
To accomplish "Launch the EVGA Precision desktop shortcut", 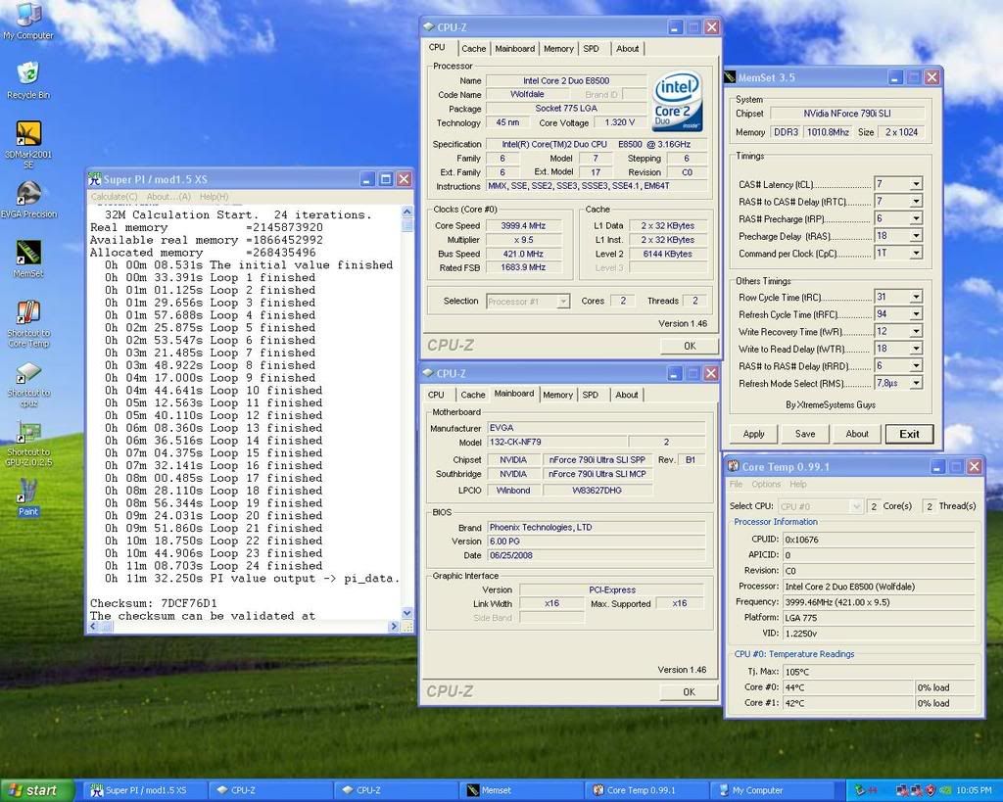I will (28, 200).
